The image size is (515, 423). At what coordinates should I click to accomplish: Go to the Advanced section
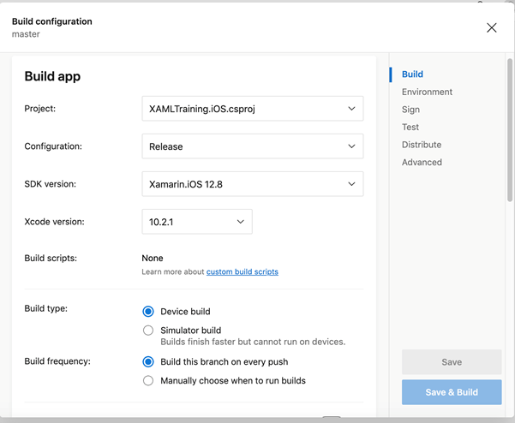[x=422, y=162]
